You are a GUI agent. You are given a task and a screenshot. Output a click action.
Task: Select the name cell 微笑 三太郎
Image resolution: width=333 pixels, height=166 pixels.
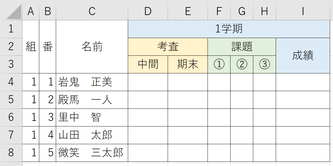pyautogui.click(x=92, y=153)
